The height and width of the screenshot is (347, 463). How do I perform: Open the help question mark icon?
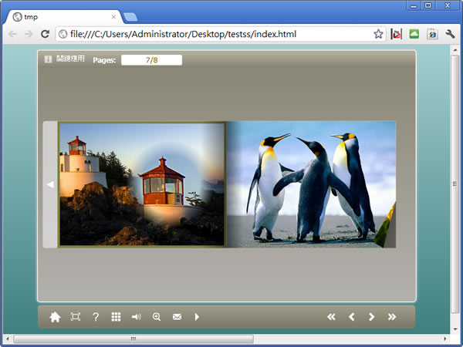coord(96,317)
